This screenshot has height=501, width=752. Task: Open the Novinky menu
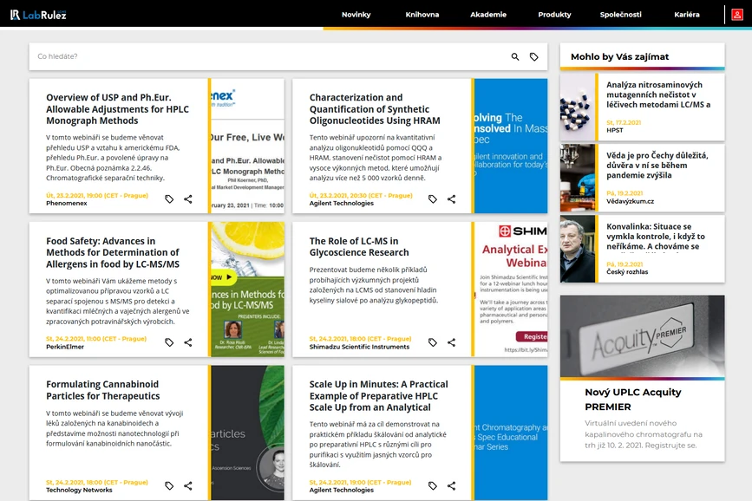pyautogui.click(x=356, y=15)
